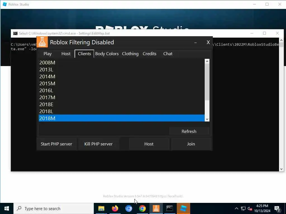Click the Join button
The image size is (286, 214).
coord(191,144)
